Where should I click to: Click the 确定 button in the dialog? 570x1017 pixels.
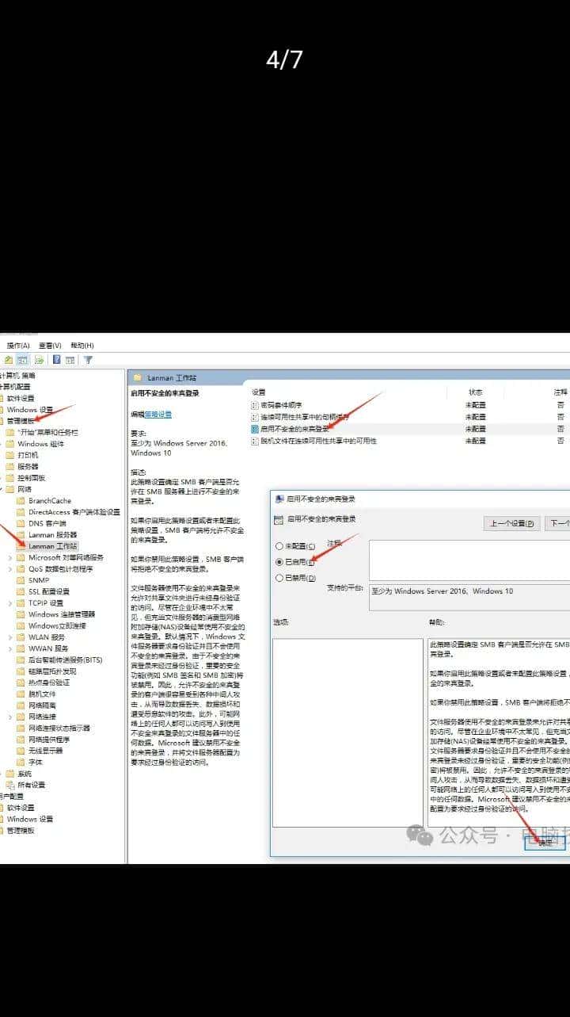pyautogui.click(x=545, y=843)
